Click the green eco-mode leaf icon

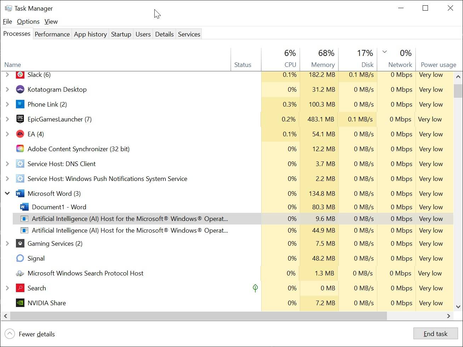(x=255, y=288)
